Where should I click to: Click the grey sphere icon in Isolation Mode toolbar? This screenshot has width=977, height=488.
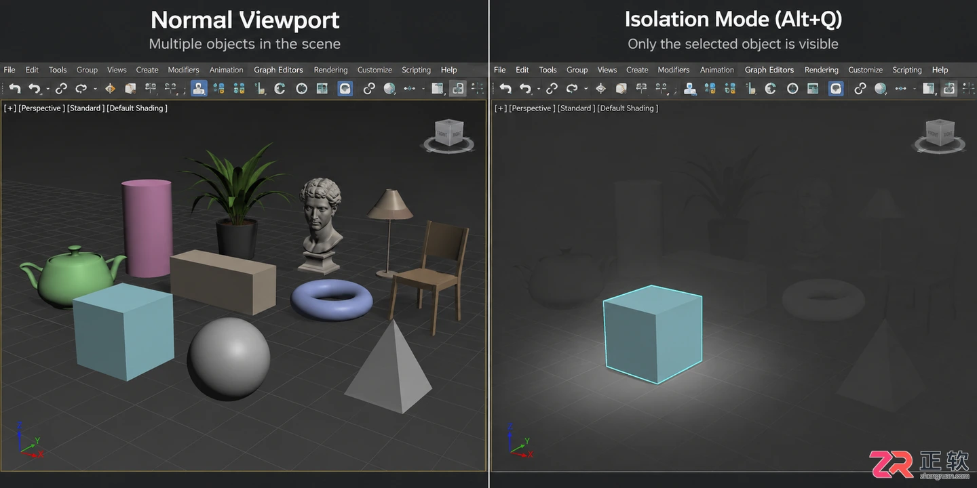(881, 88)
